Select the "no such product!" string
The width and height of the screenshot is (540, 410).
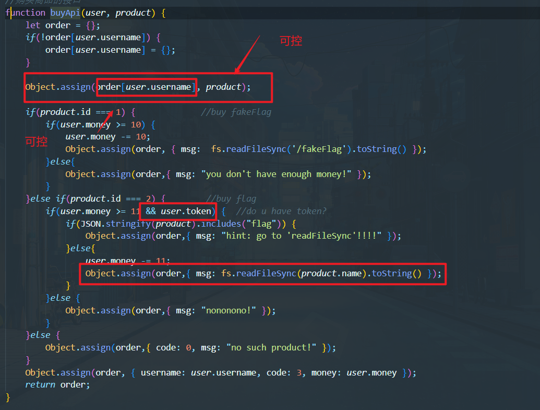tap(271, 348)
